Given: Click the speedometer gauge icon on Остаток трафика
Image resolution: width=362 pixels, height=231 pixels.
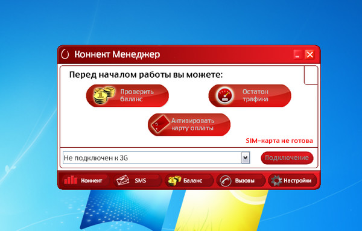Looking at the screenshot, I should [x=225, y=95].
